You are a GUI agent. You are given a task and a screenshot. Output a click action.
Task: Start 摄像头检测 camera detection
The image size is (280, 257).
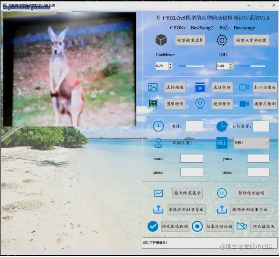point(265,104)
